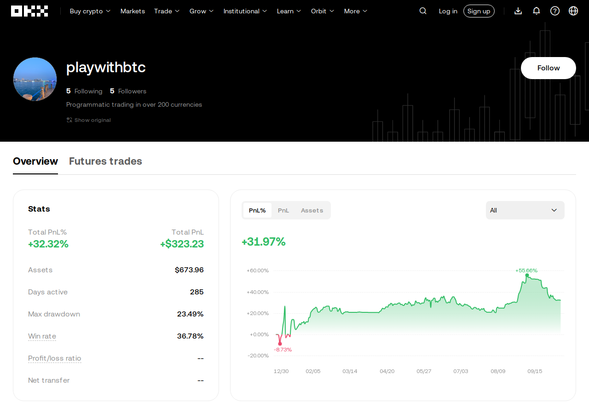
Task: Click the +31.97% chart value
Action: click(x=264, y=241)
